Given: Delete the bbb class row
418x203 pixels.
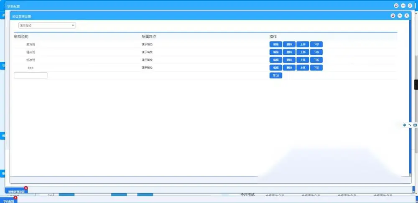Looking at the screenshot, I should [289, 68].
